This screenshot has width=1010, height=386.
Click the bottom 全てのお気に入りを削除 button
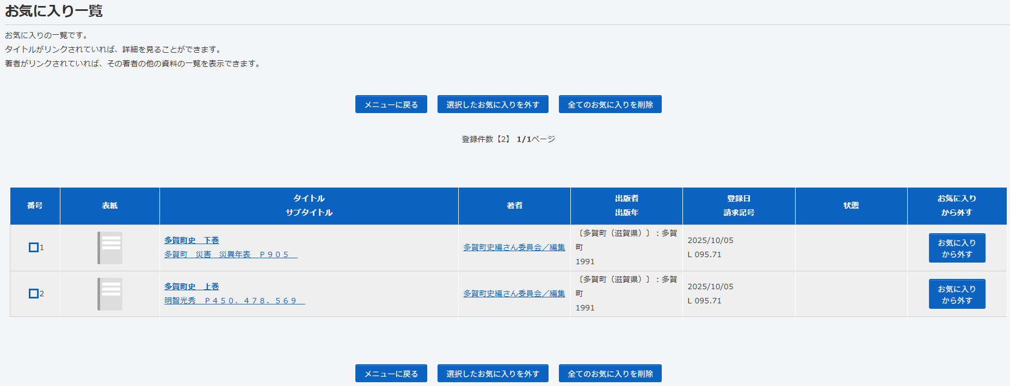tap(610, 373)
